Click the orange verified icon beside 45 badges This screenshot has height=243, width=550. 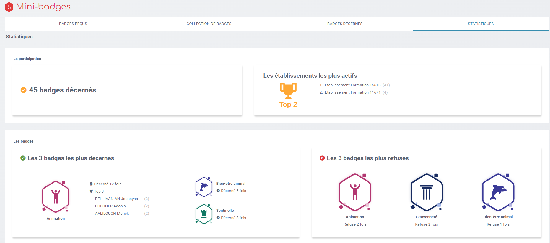(23, 90)
